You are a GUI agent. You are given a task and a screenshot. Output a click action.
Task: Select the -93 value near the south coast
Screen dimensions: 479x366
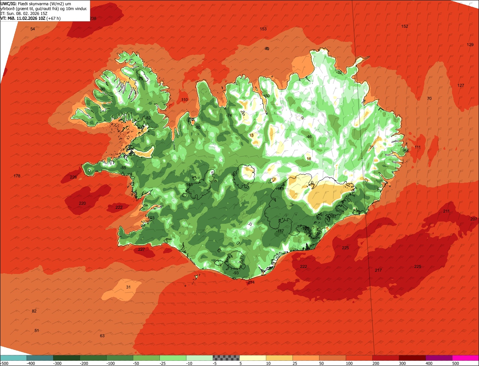[235, 273]
